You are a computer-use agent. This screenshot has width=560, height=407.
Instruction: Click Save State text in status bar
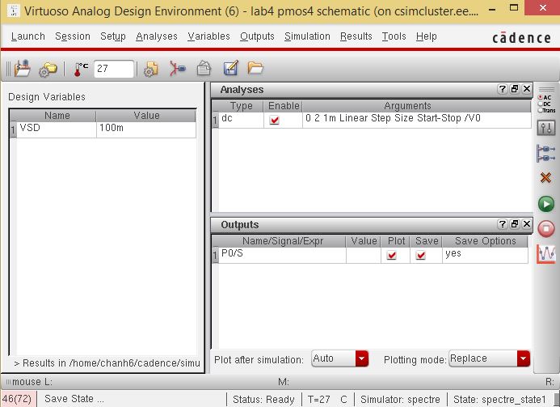click(x=74, y=399)
